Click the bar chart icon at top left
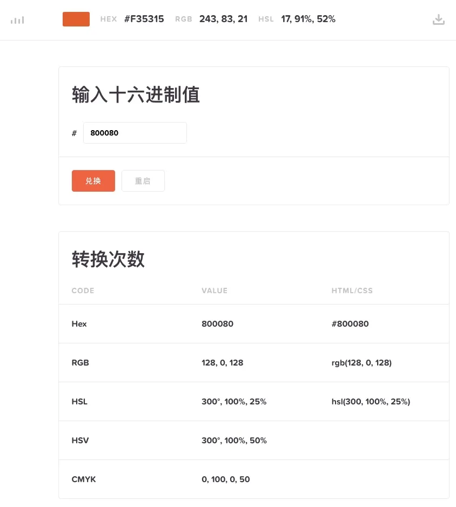 point(17,20)
